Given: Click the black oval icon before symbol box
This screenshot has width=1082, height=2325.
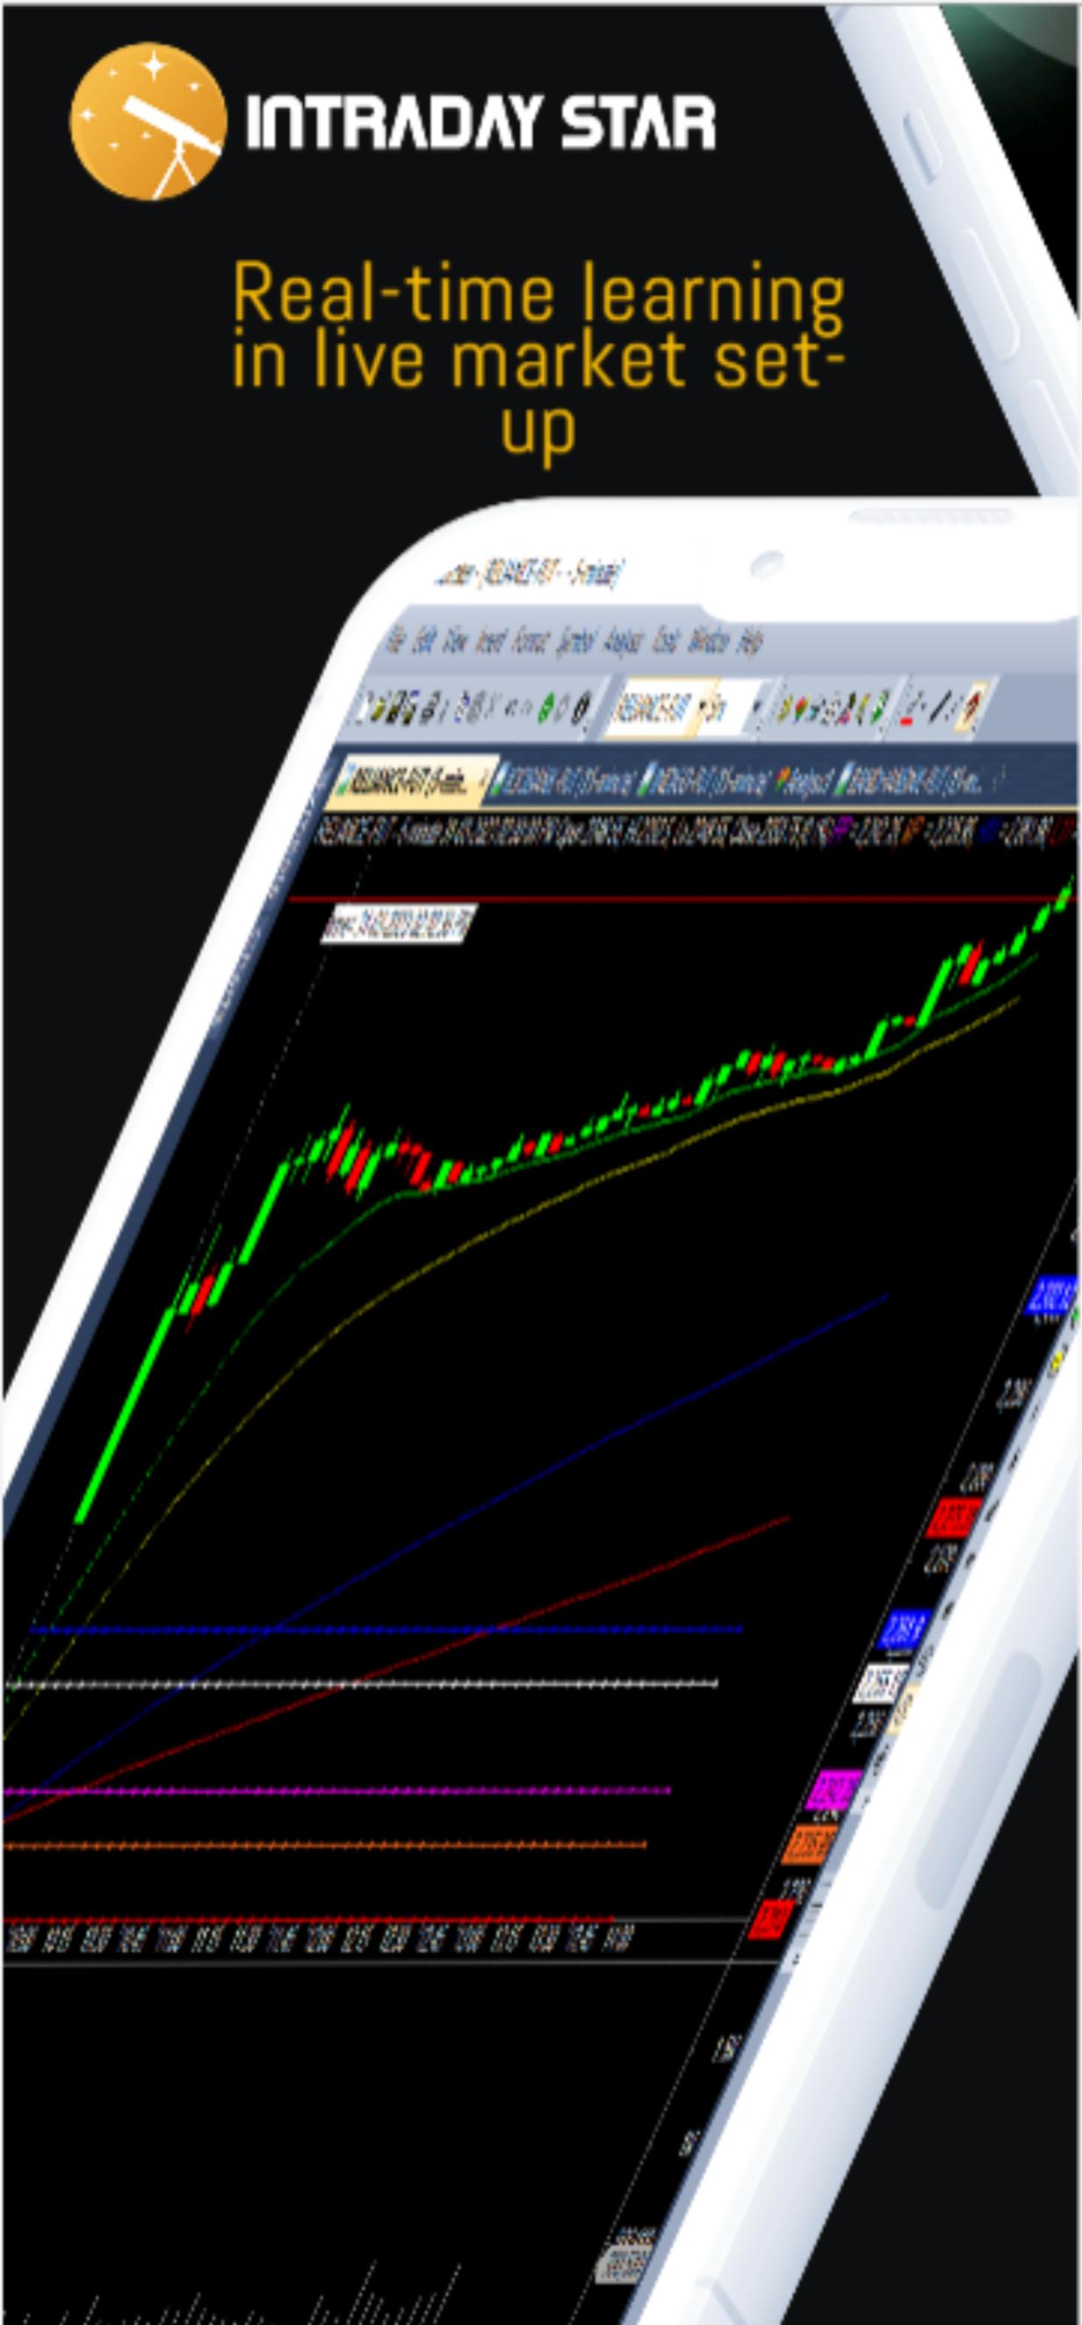Looking at the screenshot, I should click(x=582, y=708).
